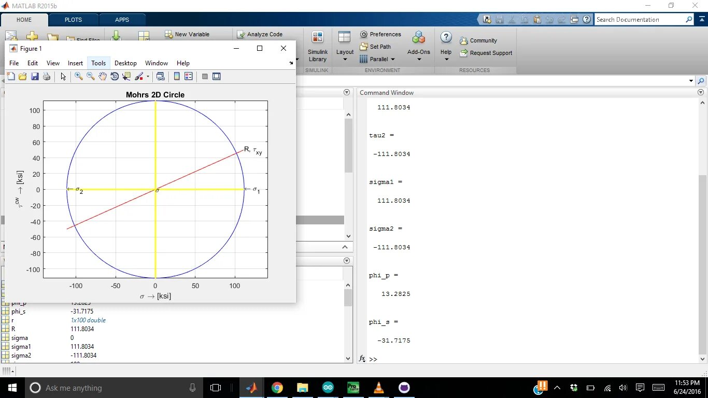This screenshot has width=708, height=398.
Task: Click Request Support
Action: tap(486, 53)
